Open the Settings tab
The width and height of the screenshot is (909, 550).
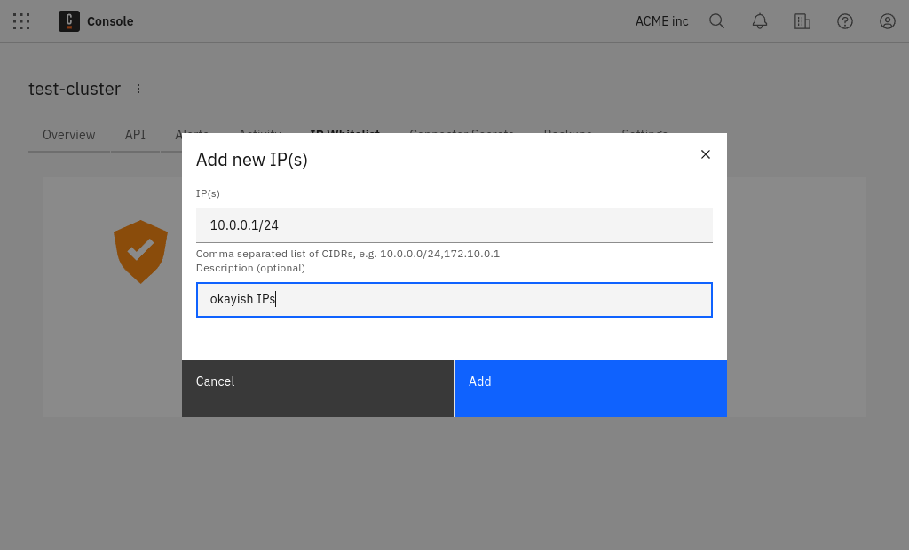644,134
